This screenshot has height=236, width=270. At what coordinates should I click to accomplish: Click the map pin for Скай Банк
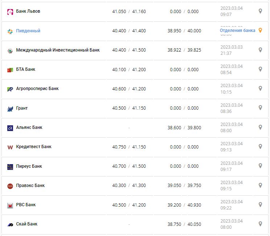pos(260,224)
